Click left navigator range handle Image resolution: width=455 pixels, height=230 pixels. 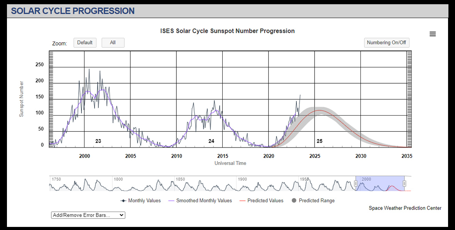point(356,183)
